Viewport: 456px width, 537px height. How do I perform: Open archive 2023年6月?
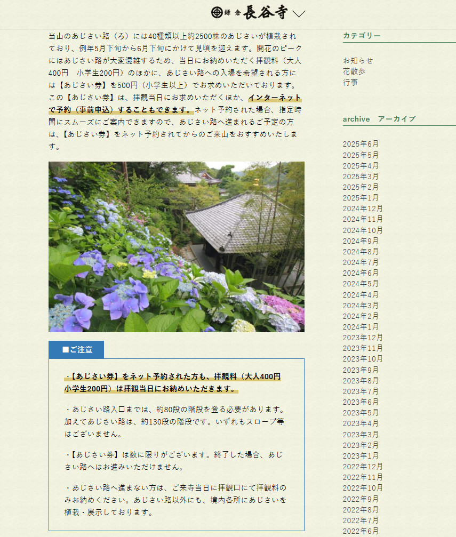click(x=361, y=402)
